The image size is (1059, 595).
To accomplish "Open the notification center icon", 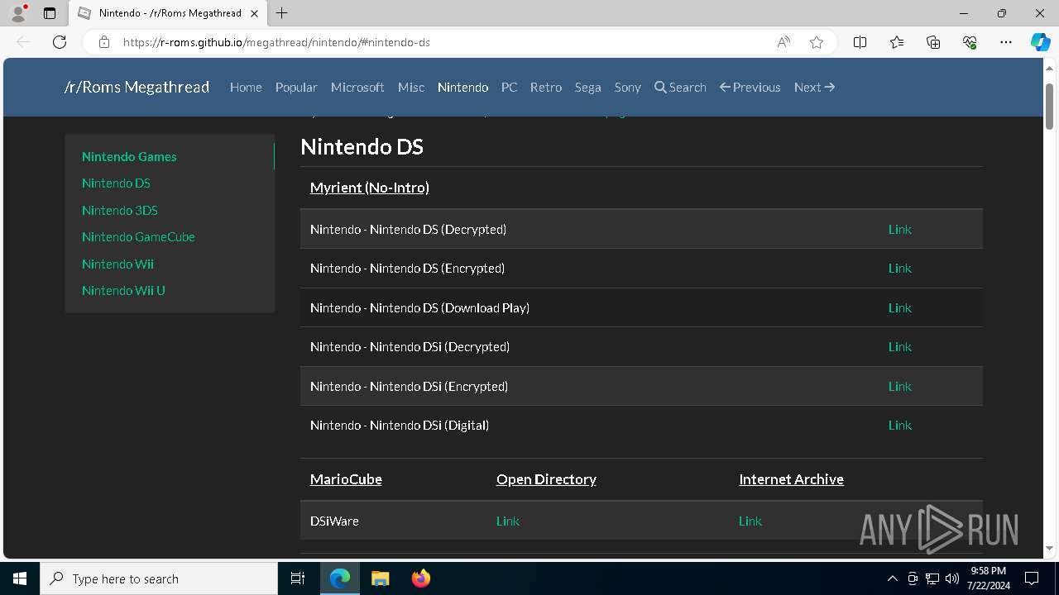I will [x=1032, y=578].
